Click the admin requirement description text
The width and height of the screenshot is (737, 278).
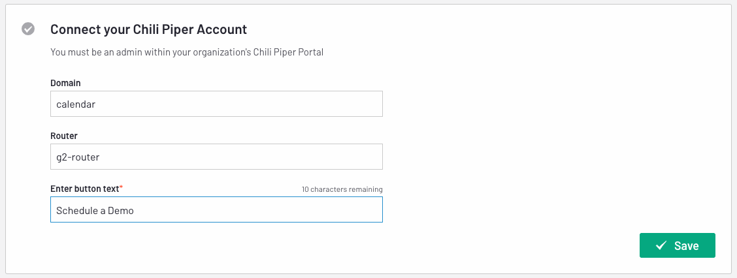[187, 52]
